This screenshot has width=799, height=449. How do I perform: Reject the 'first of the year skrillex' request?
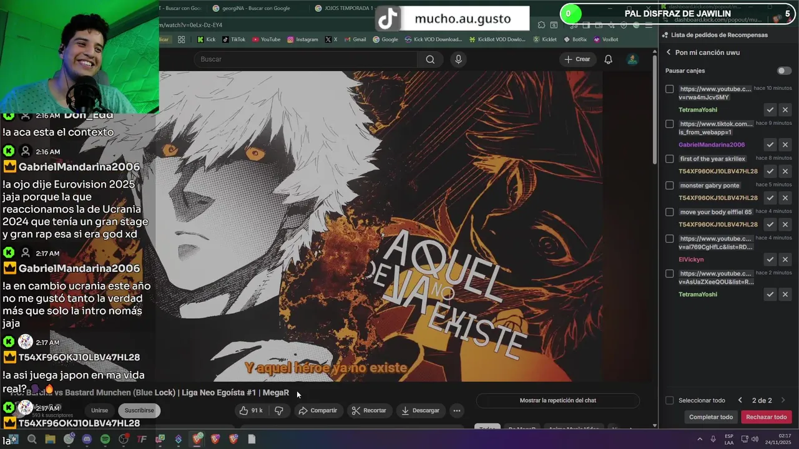click(x=785, y=171)
